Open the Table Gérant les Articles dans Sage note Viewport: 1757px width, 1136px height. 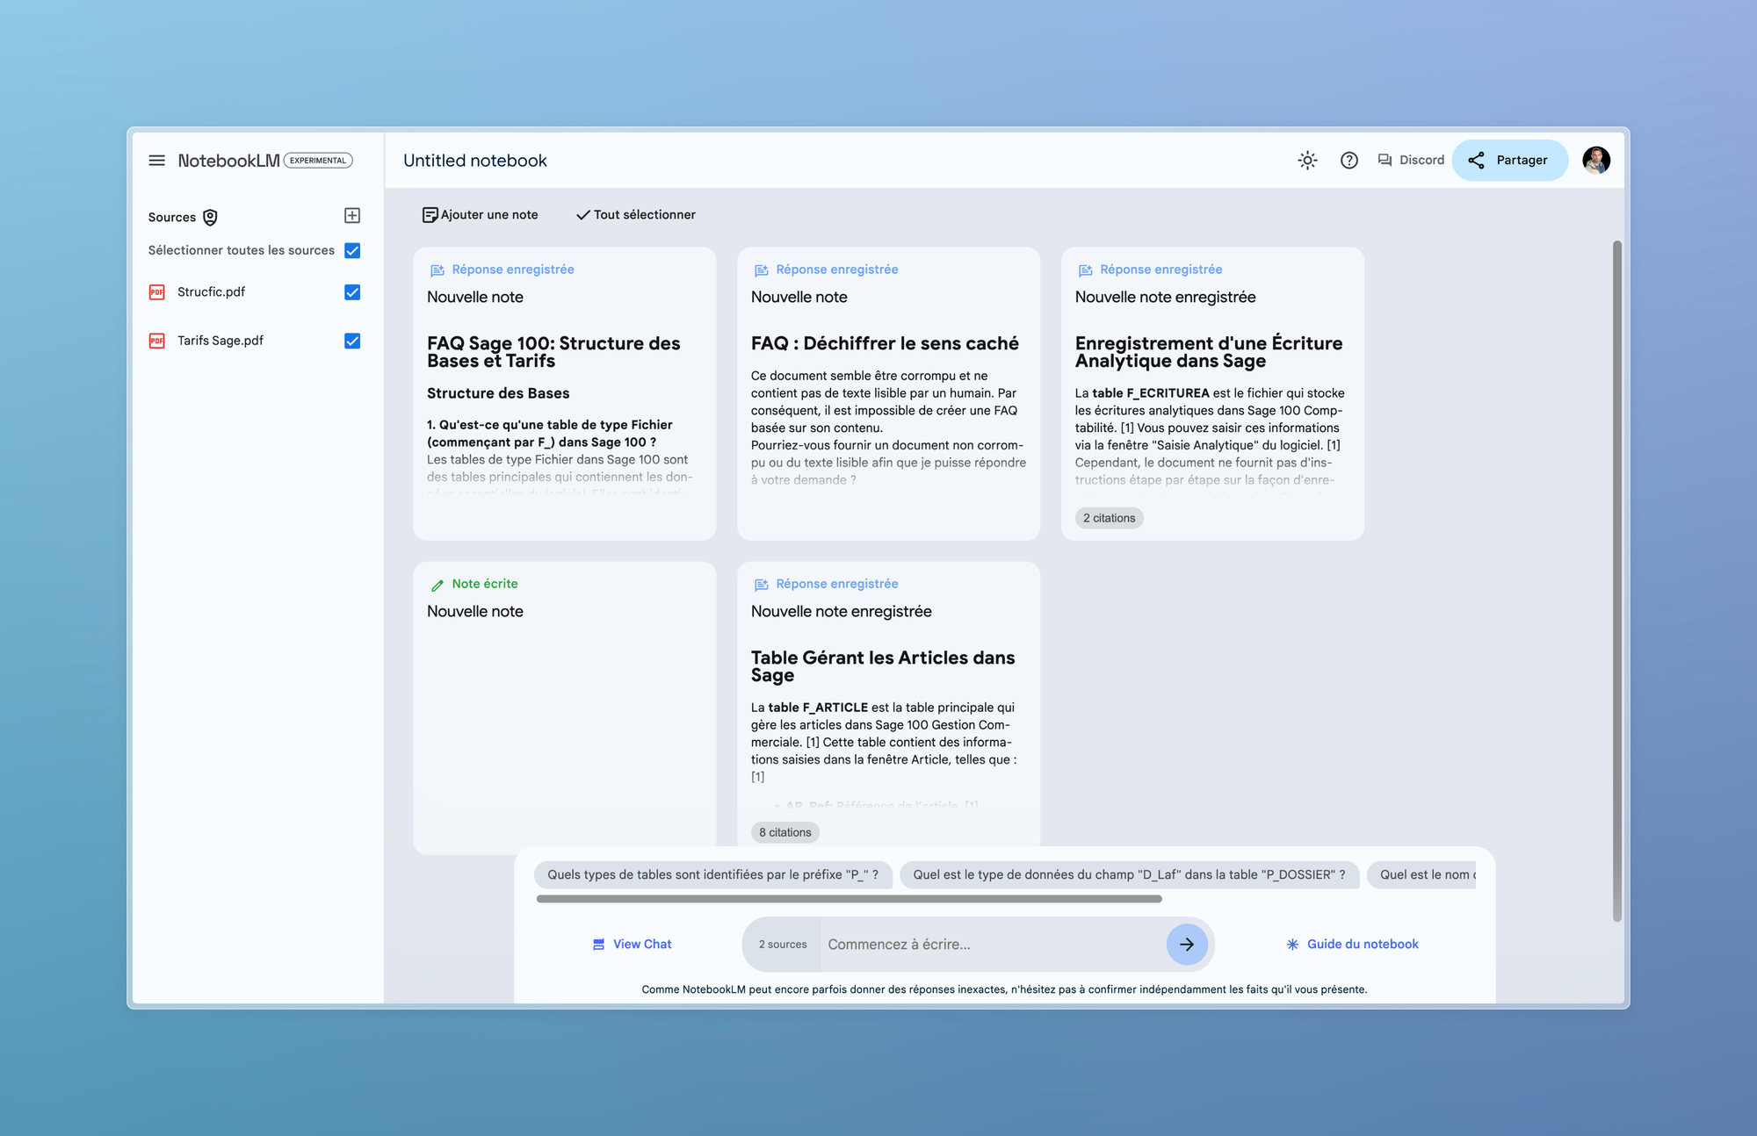click(888, 704)
